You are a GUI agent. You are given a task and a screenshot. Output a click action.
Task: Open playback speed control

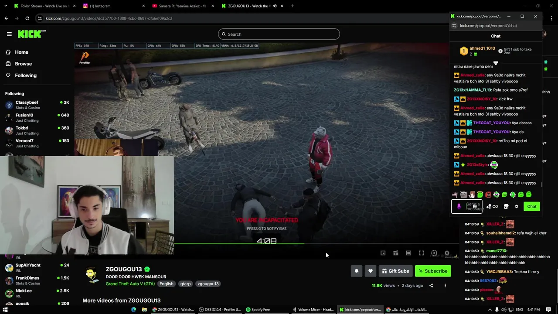click(x=434, y=253)
